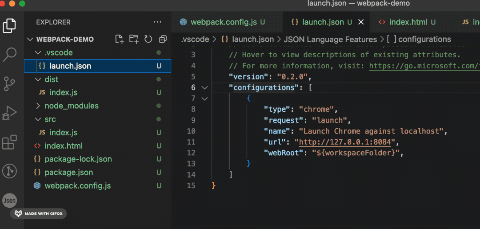This screenshot has width=480, height=229.
Task: Click New Folder icon in explorer header
Action: coord(134,39)
